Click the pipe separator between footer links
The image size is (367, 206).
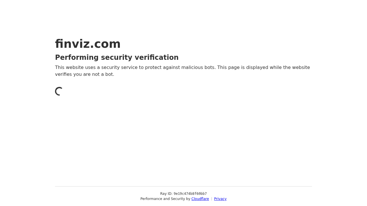212,199
